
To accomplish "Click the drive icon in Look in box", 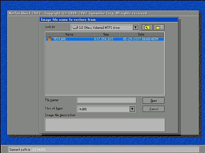I will tap(75, 28).
